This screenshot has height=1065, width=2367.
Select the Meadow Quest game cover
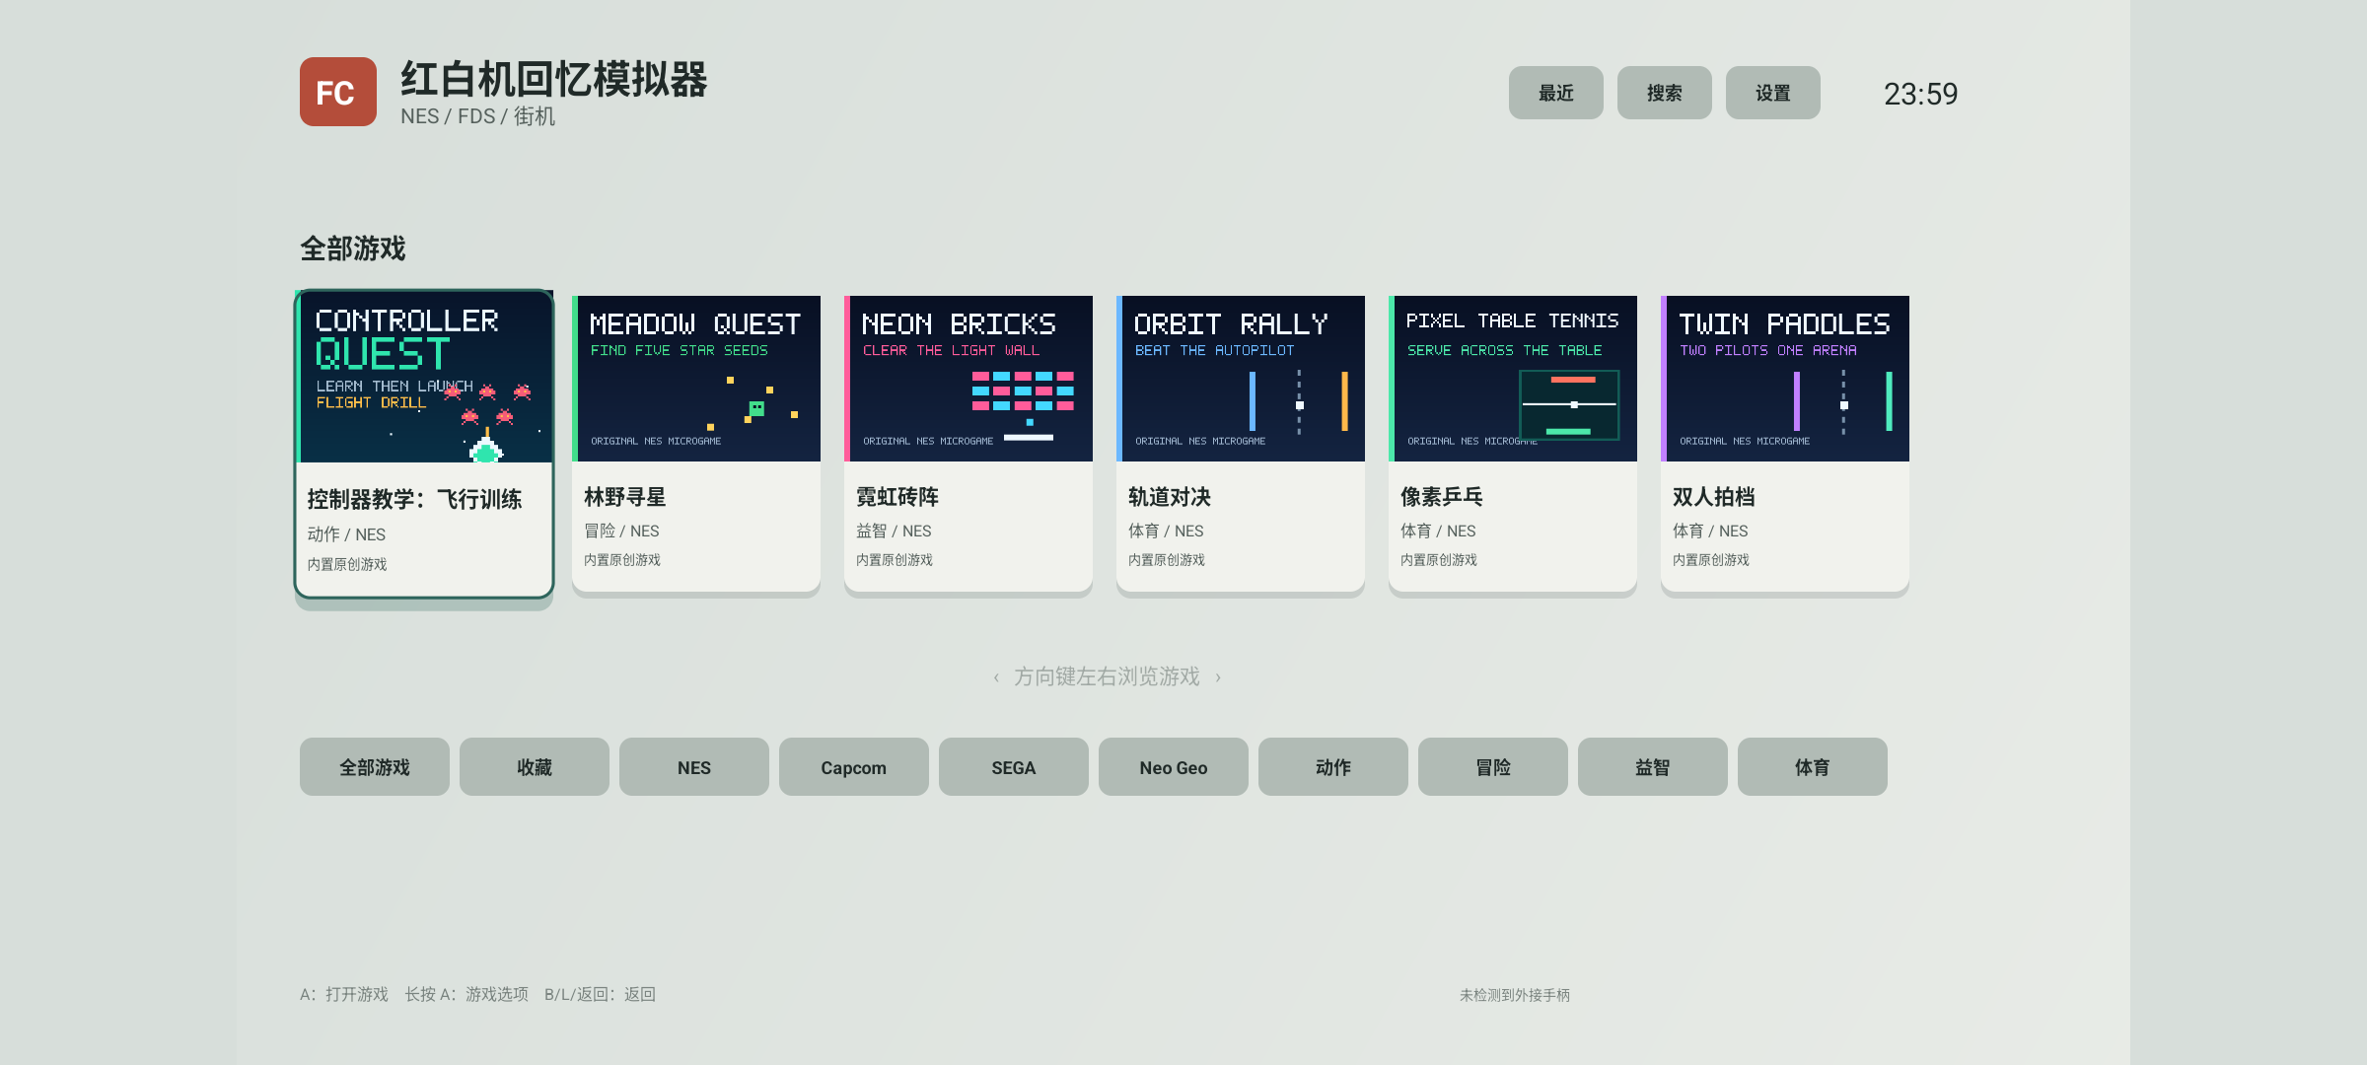[696, 379]
